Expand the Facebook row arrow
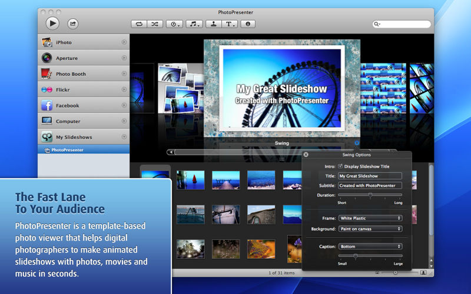Viewport: 471px width, 294px height. (x=124, y=105)
